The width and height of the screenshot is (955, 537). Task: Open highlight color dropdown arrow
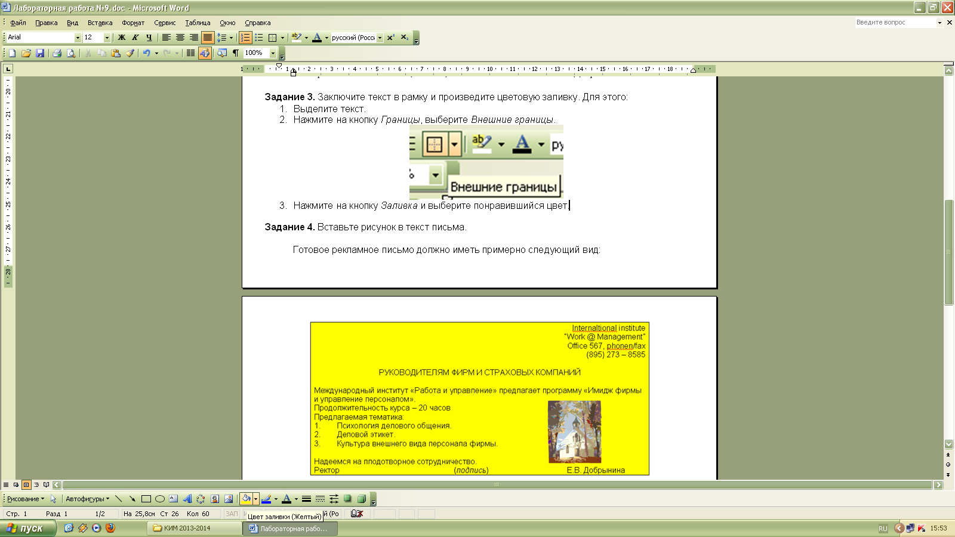(306, 38)
